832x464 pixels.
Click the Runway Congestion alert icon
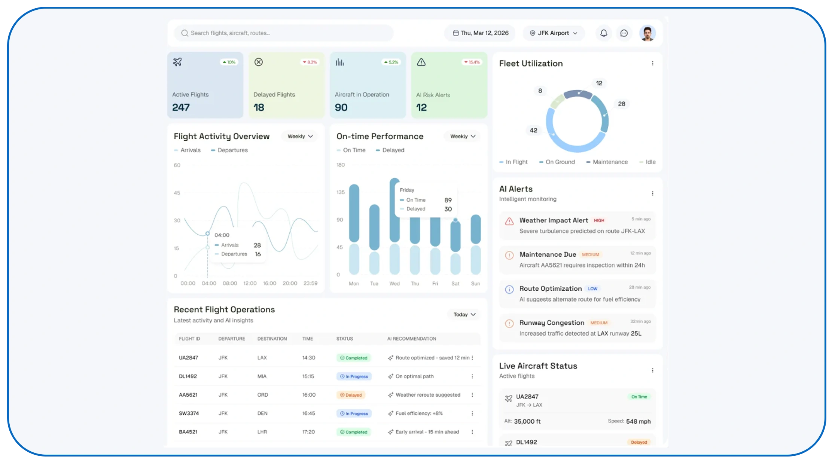pyautogui.click(x=509, y=324)
